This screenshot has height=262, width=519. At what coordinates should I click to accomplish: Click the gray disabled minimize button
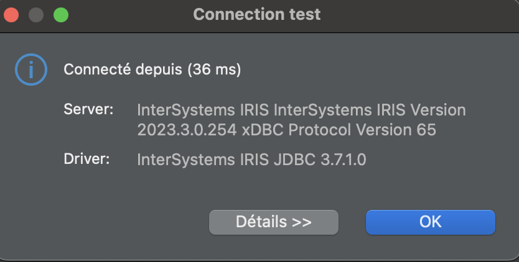(36, 14)
